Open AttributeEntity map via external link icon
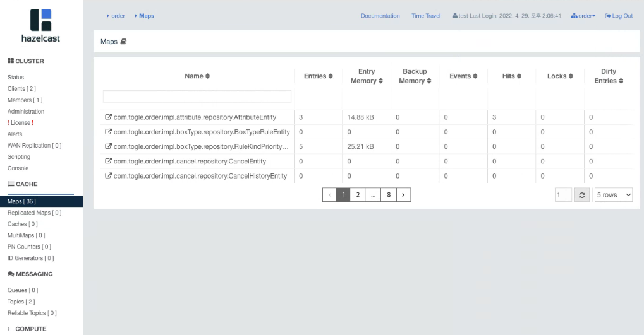Viewport: 644px width, 335px height. (108, 117)
